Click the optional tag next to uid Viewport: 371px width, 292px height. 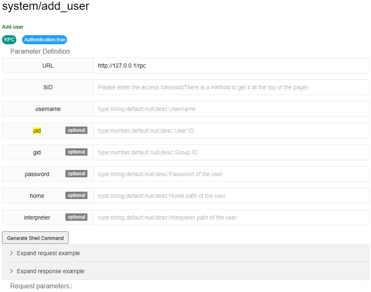(x=76, y=130)
